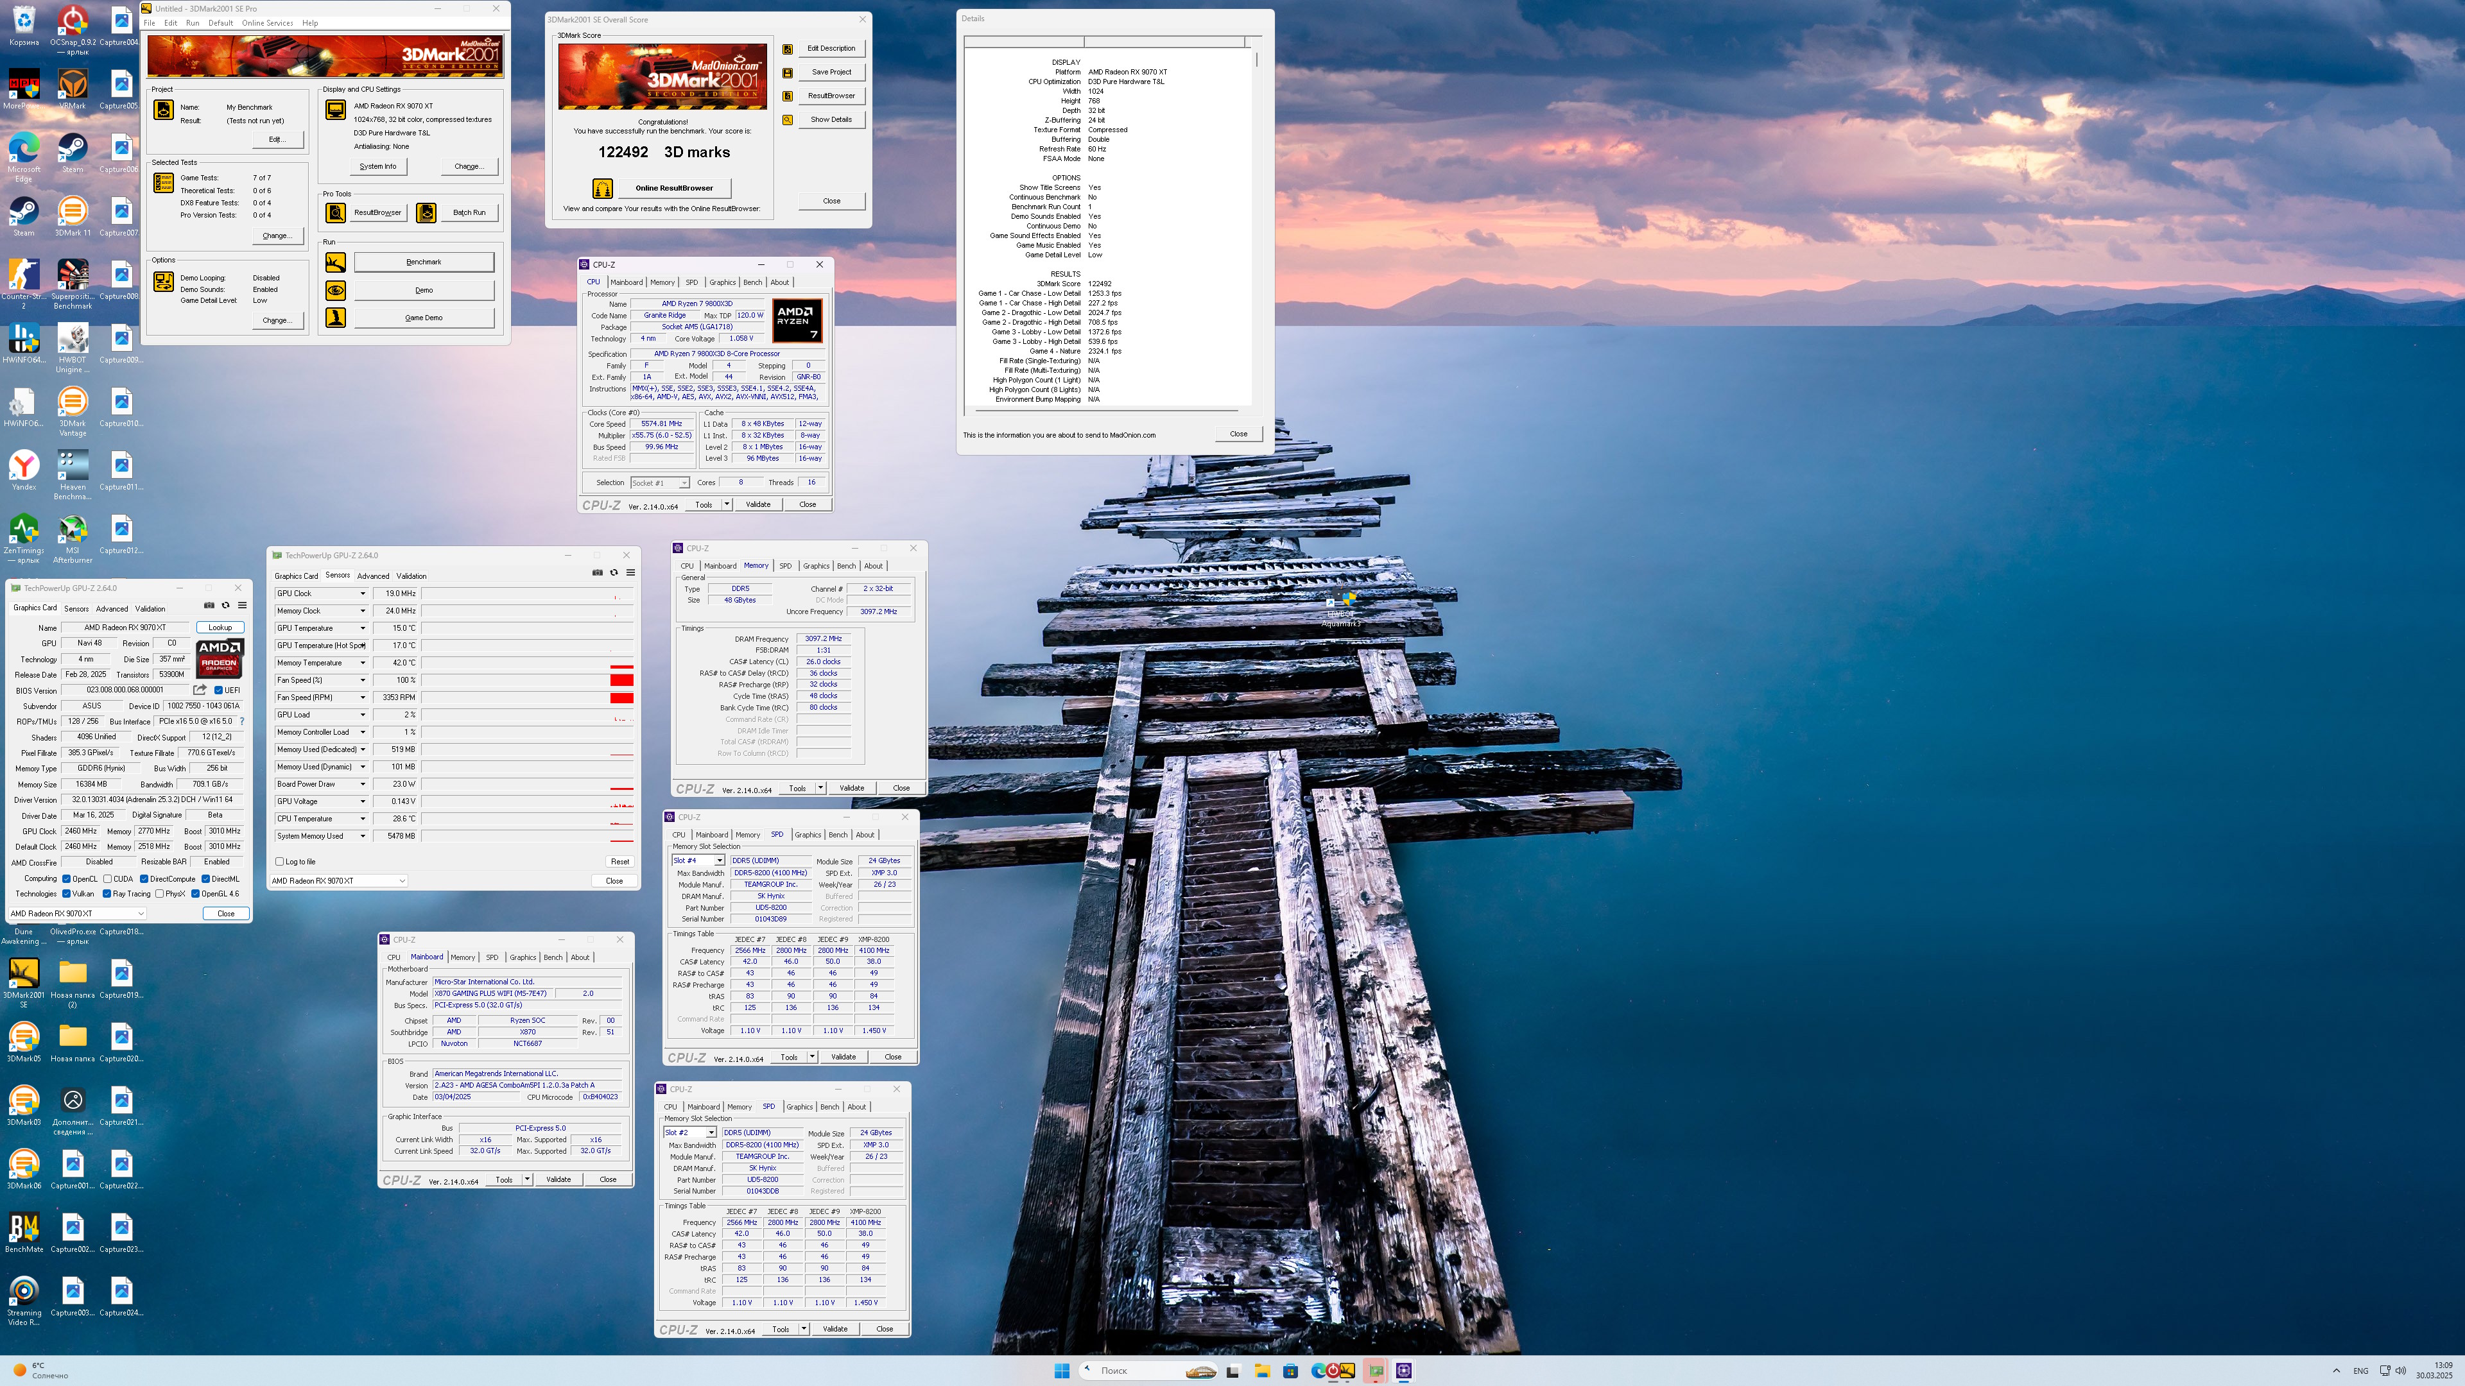This screenshot has height=1386, width=2465.
Task: Open System Memory Used sensor dropdown arrow
Action: (x=363, y=836)
